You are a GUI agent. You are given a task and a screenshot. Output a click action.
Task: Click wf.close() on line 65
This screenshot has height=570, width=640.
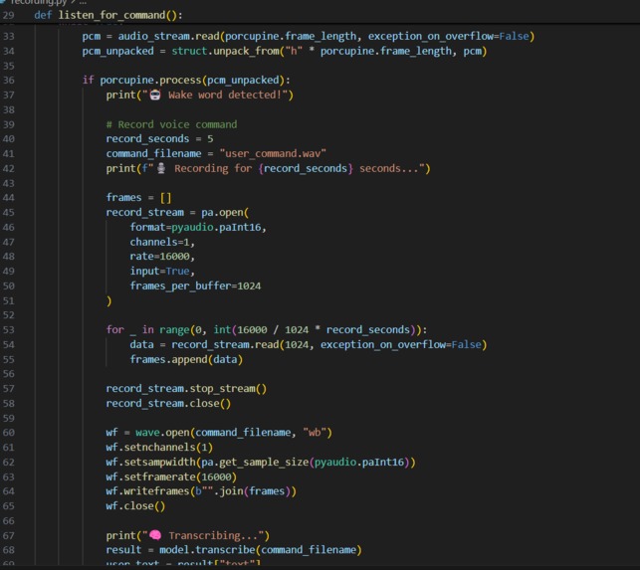135,506
